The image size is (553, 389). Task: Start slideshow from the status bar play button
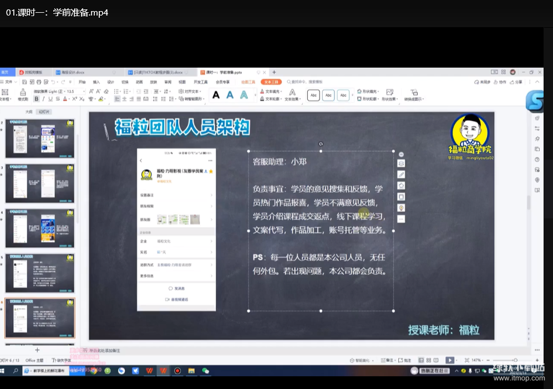click(450, 360)
